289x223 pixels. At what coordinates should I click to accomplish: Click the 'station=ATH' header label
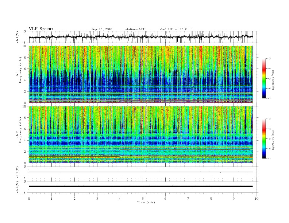pos(135,29)
